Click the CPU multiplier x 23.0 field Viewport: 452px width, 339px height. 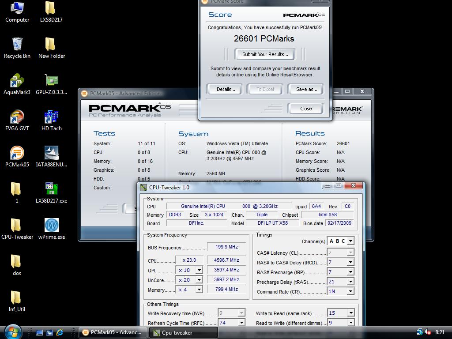[189, 260]
